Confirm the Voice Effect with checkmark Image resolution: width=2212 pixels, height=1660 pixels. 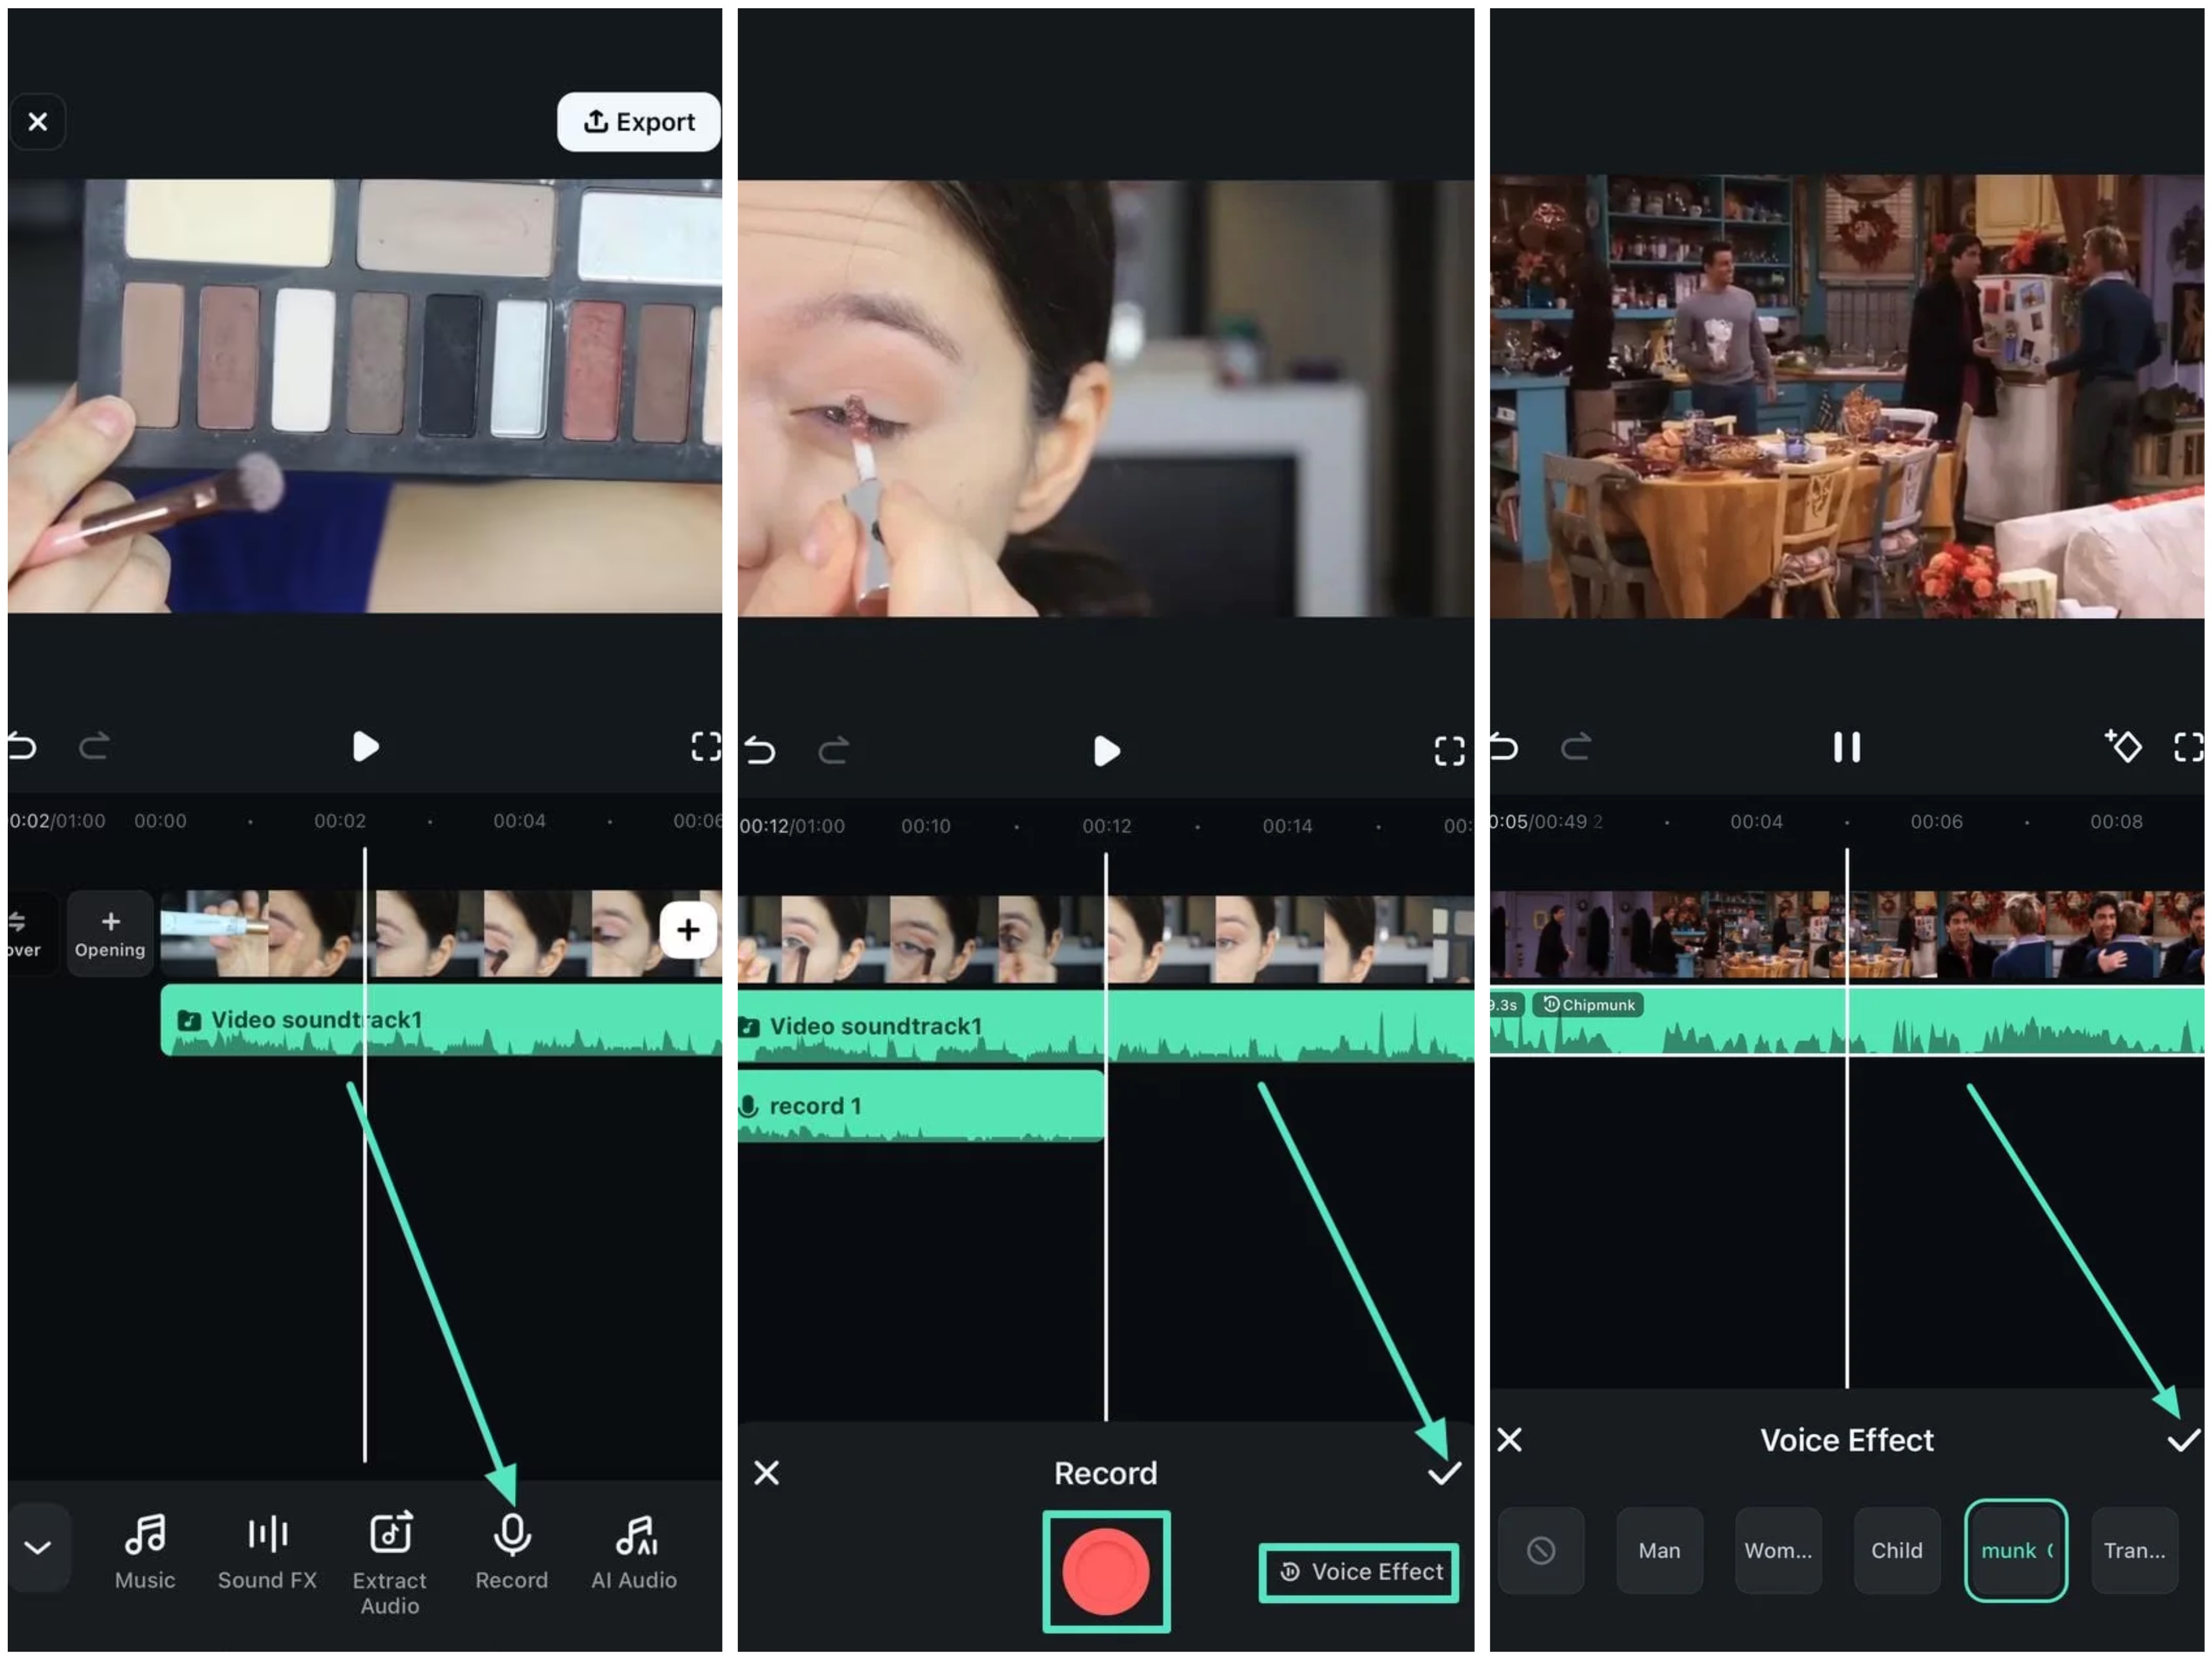(x=2185, y=1442)
